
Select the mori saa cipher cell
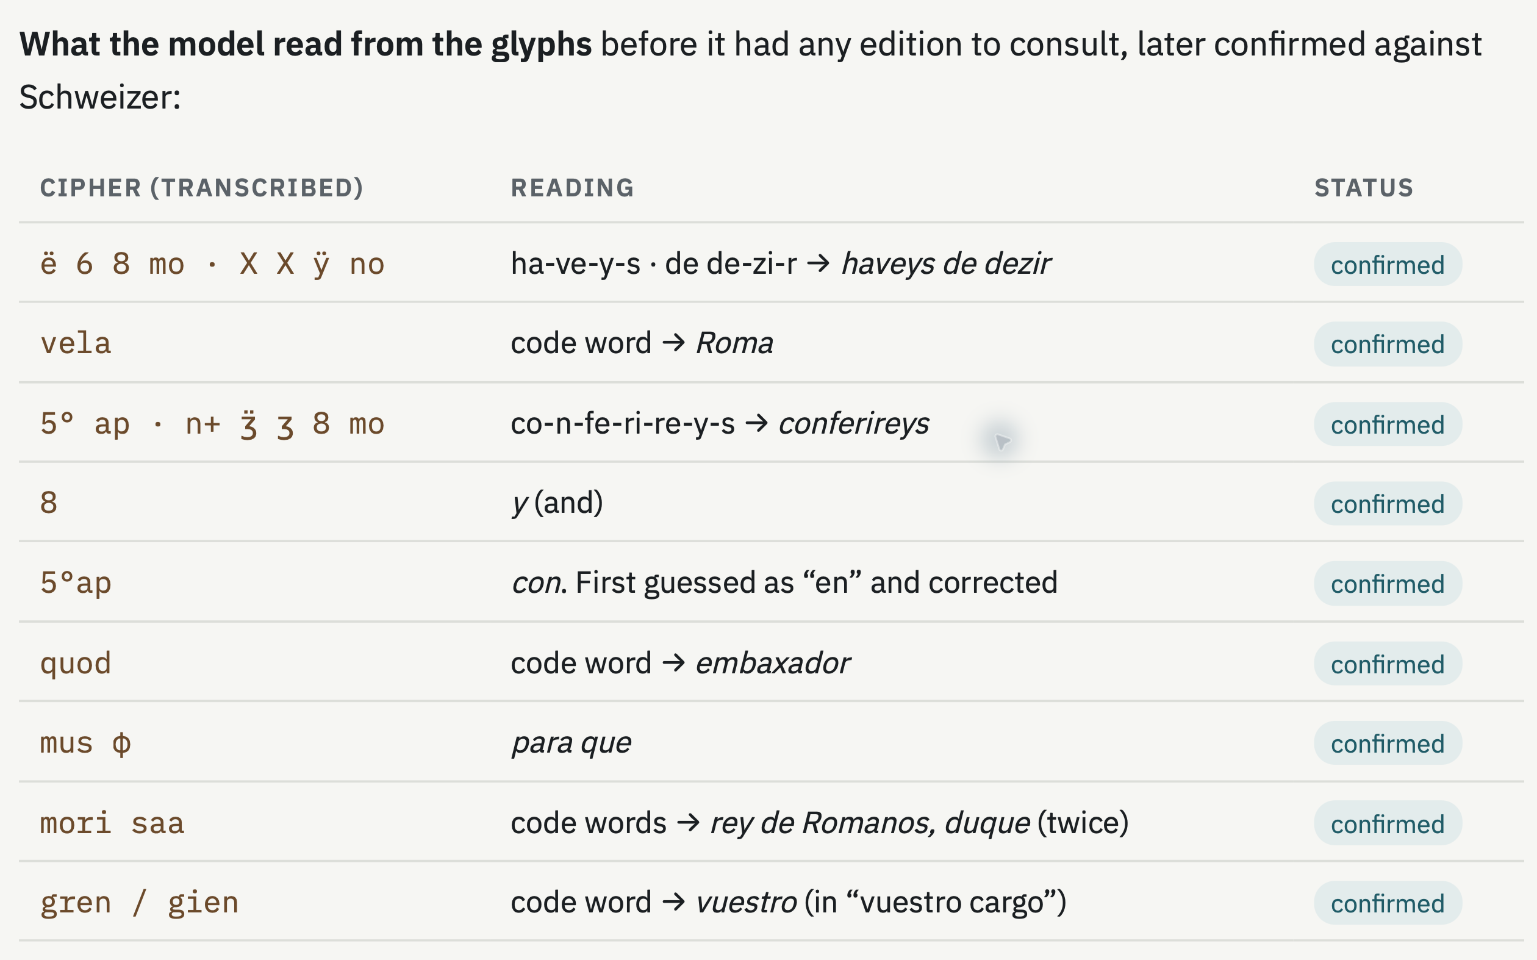tap(112, 823)
